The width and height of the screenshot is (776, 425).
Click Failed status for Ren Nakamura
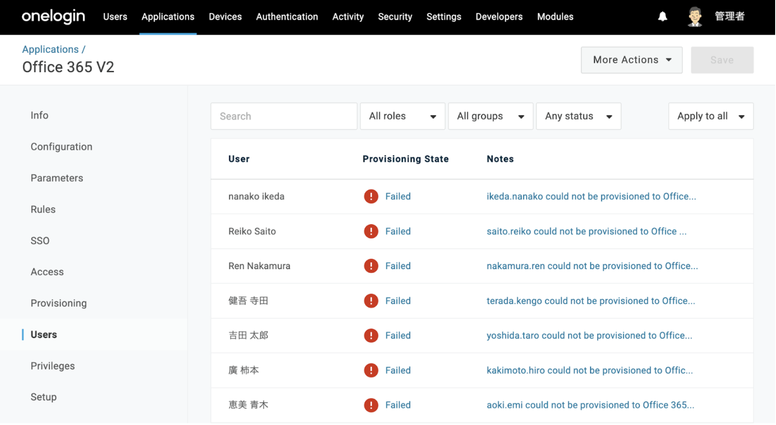398,266
